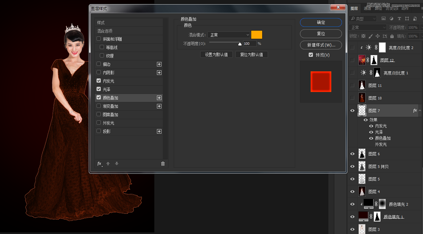423x234 pixels.
Task: Lock position move-arrows icon
Action: [x=378, y=36]
